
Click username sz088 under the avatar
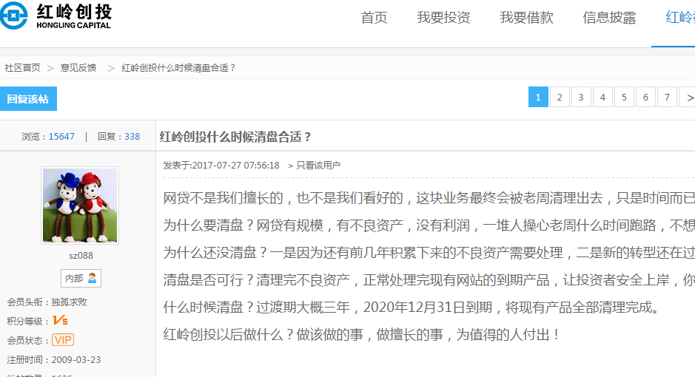click(81, 256)
